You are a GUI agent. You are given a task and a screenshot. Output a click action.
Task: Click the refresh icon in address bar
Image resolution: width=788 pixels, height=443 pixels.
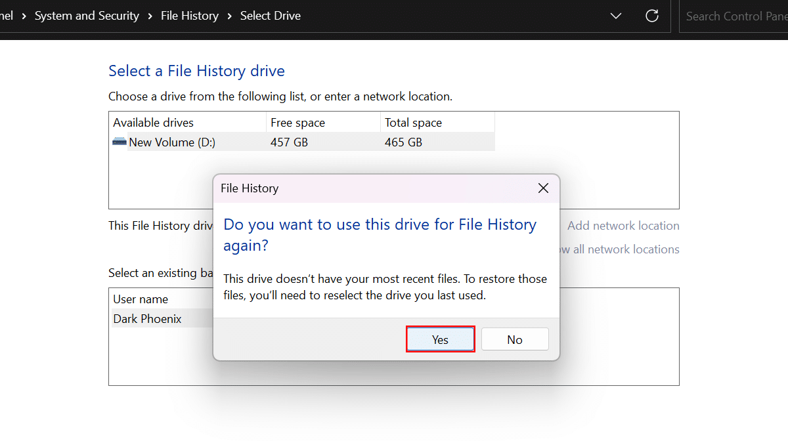[x=652, y=16]
